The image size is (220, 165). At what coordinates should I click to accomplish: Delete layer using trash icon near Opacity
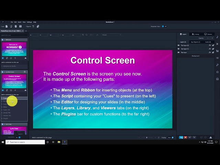click(x=213, y=38)
